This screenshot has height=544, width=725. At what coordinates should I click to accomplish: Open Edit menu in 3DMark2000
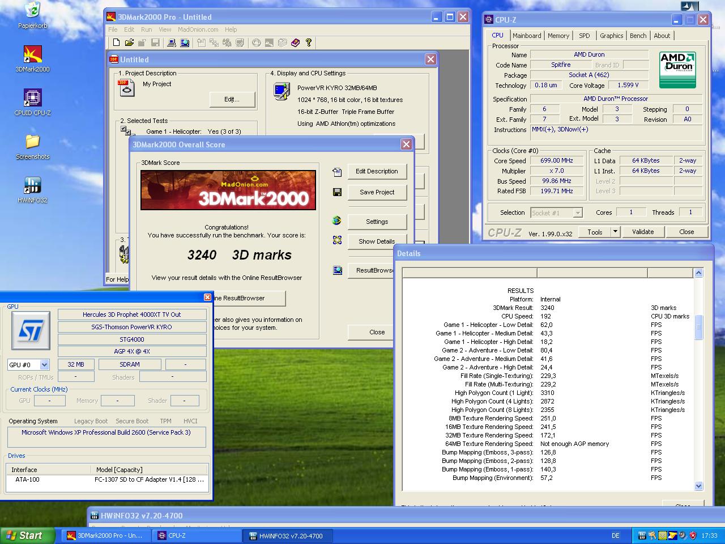pos(129,29)
